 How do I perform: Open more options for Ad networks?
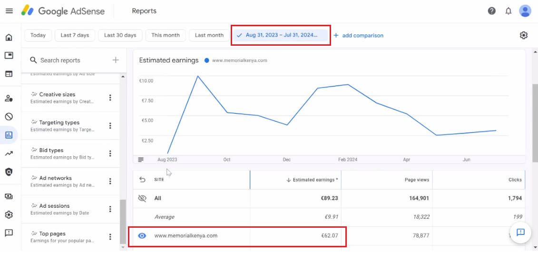[110, 181]
